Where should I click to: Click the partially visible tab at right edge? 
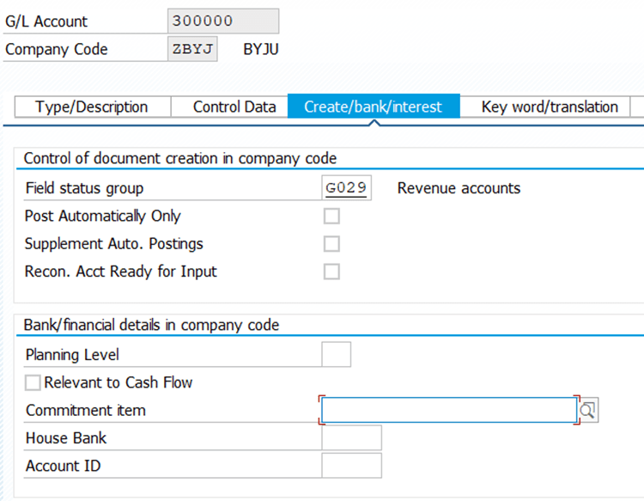pos(637,107)
